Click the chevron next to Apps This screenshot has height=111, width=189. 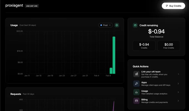pyautogui.click(x=178, y=84)
